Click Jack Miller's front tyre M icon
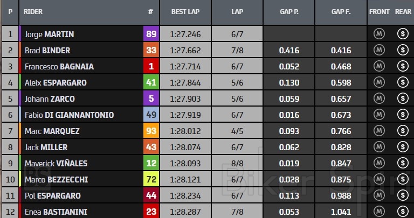 click(x=379, y=147)
